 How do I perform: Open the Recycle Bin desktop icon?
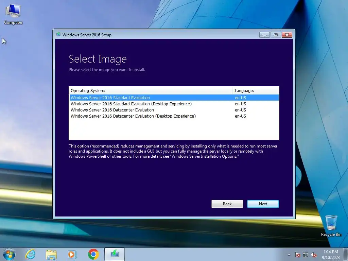[x=331, y=226]
